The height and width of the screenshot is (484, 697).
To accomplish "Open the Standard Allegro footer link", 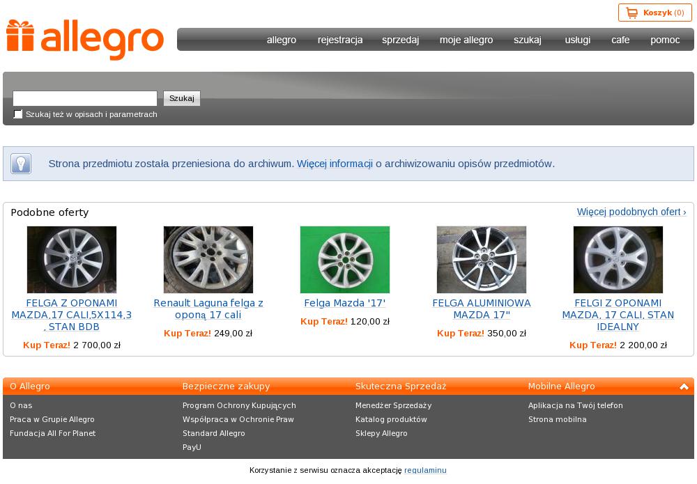I will coord(214,433).
